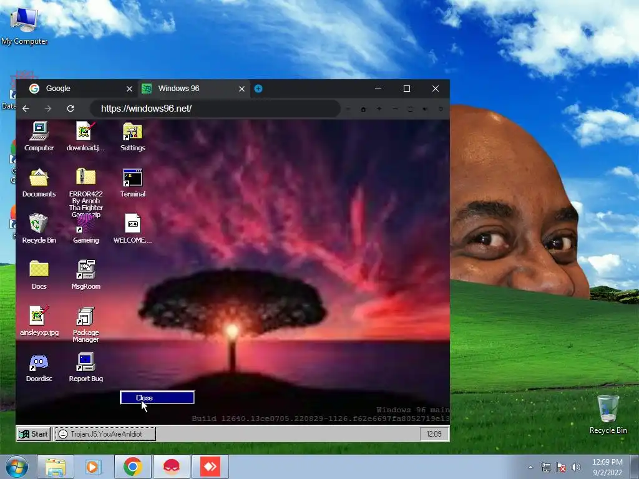This screenshot has height=479, width=639.
Task: Close the Google tab
Action: (x=129, y=89)
